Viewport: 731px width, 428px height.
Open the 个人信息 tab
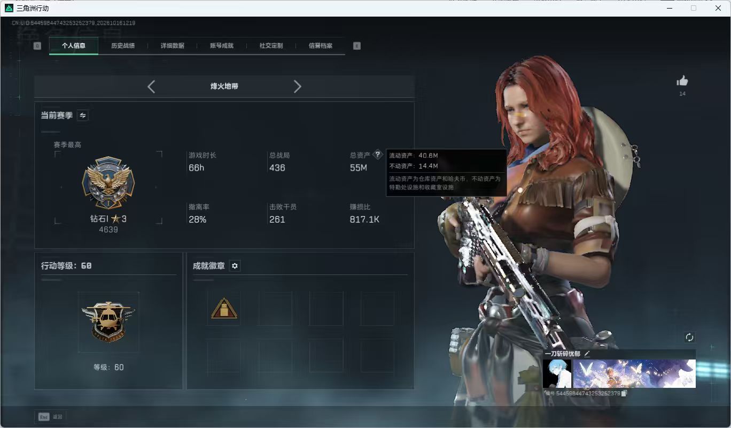pyautogui.click(x=74, y=46)
